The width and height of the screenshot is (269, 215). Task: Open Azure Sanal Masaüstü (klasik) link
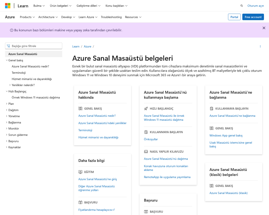(x=229, y=193)
